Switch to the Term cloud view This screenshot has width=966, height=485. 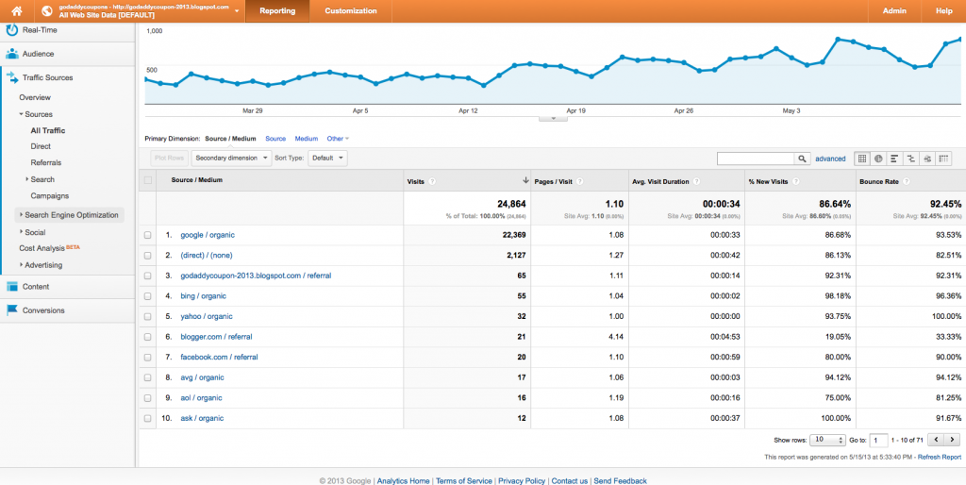[x=927, y=159]
